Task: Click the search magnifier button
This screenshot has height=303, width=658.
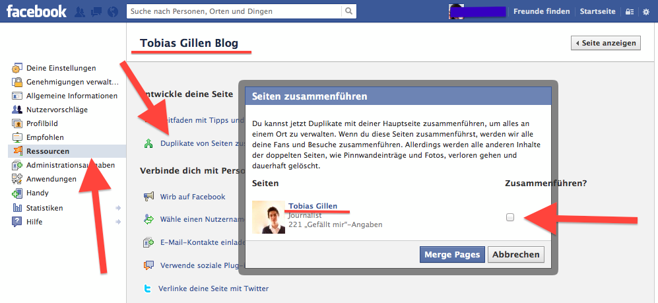Action: tap(348, 11)
